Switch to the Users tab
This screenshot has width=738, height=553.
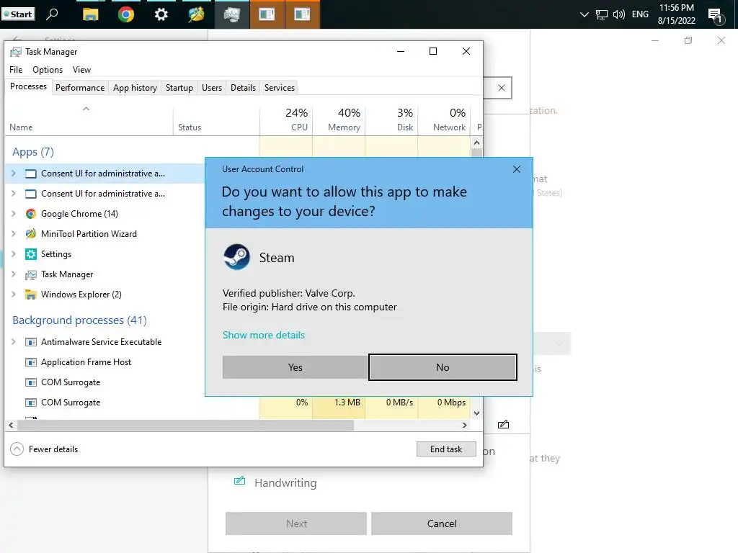(x=211, y=88)
